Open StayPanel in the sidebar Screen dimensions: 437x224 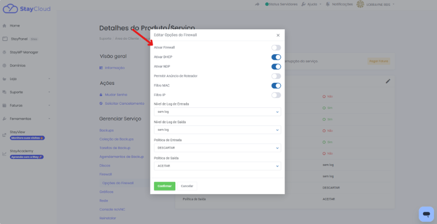point(19,39)
